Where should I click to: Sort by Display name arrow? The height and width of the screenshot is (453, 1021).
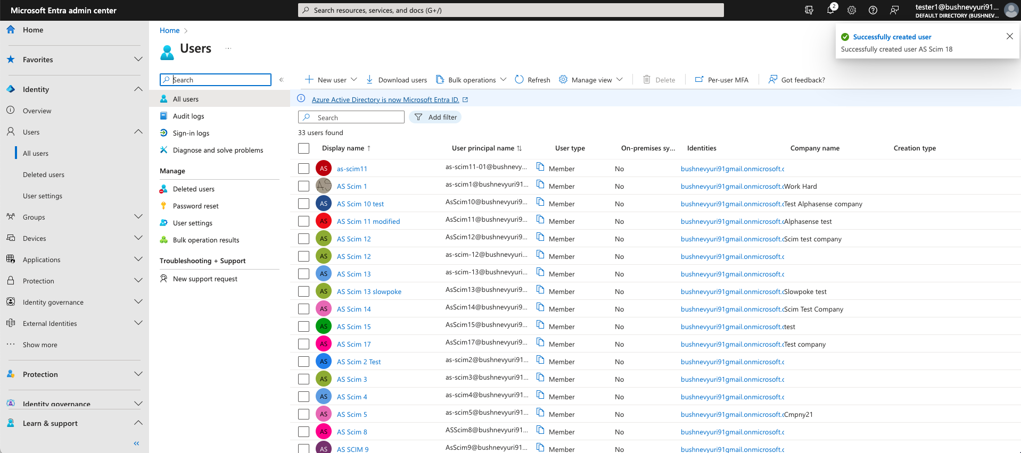(369, 148)
